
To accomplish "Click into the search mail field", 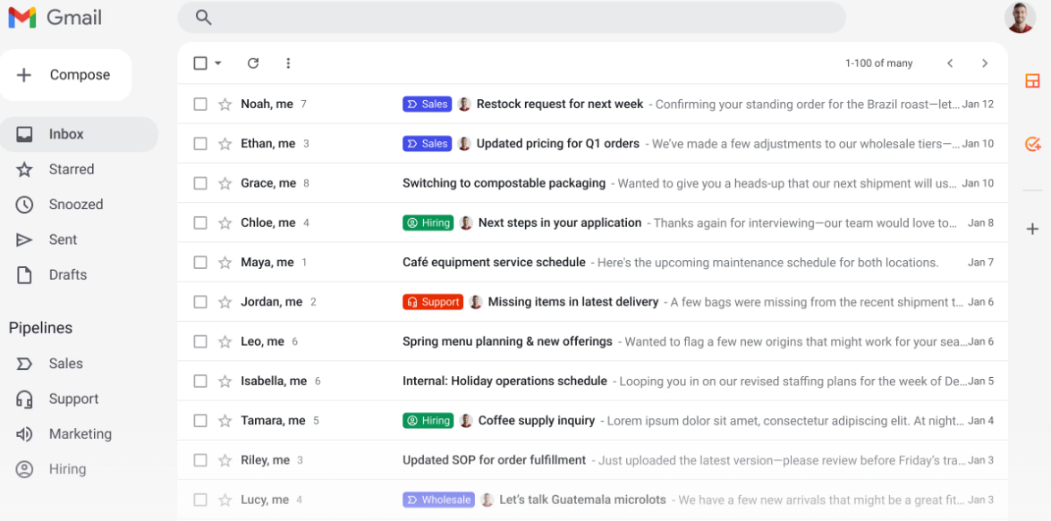I will 512,18.
